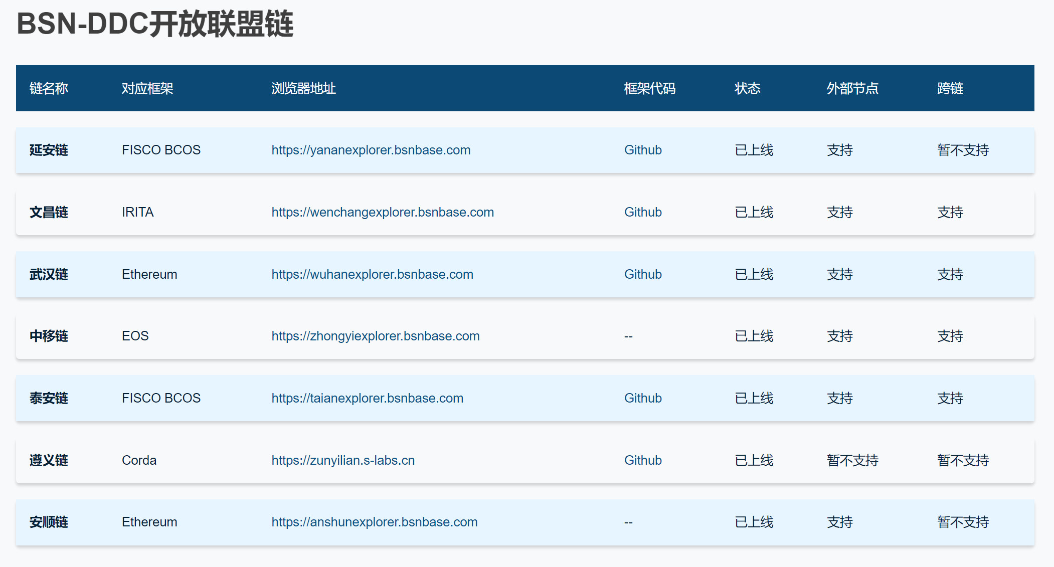This screenshot has height=567, width=1054.
Task: Visit the wuhanexplorer.bsnbase.com URL
Action: click(372, 274)
